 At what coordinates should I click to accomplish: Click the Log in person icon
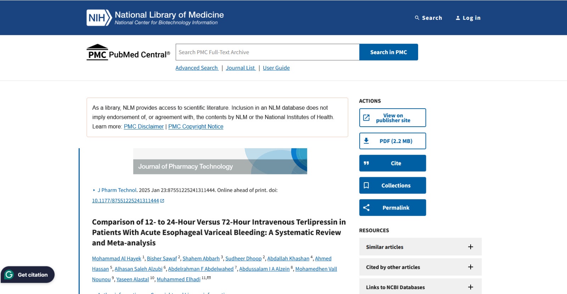coord(458,18)
